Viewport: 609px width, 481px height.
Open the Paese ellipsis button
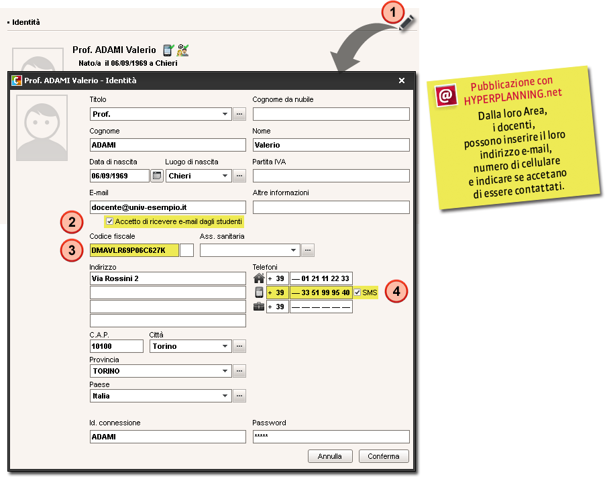pyautogui.click(x=239, y=396)
